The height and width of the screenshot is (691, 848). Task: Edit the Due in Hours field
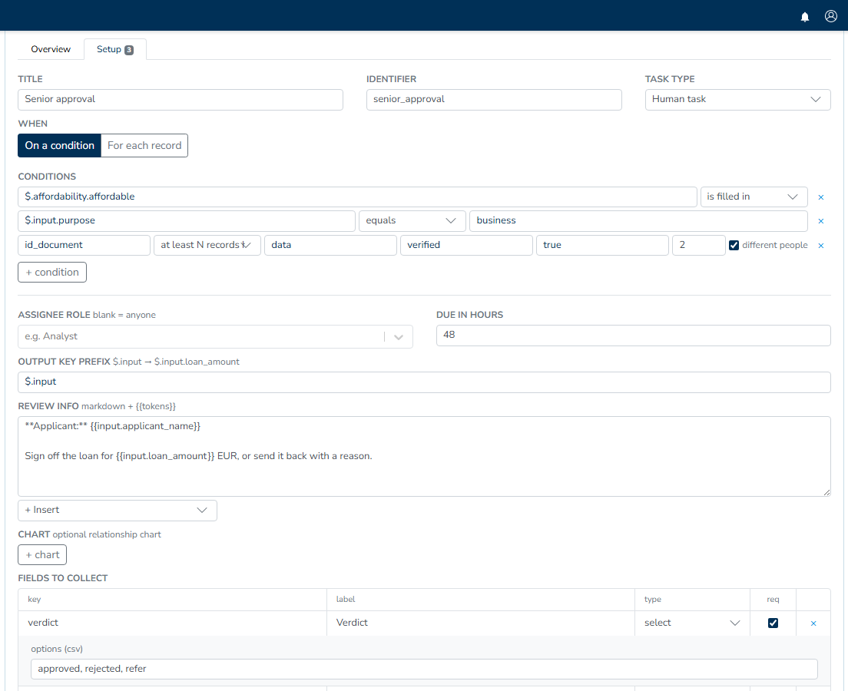pos(633,336)
